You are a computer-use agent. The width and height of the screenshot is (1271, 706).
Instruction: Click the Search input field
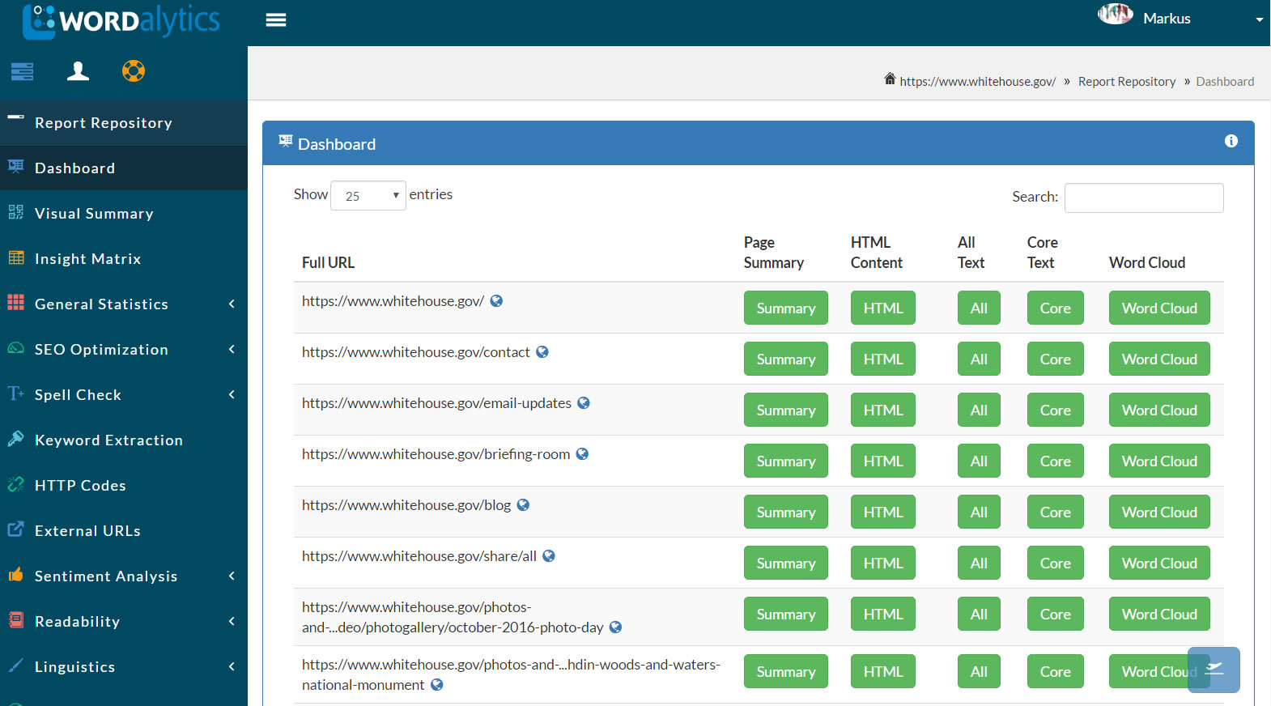click(1144, 198)
